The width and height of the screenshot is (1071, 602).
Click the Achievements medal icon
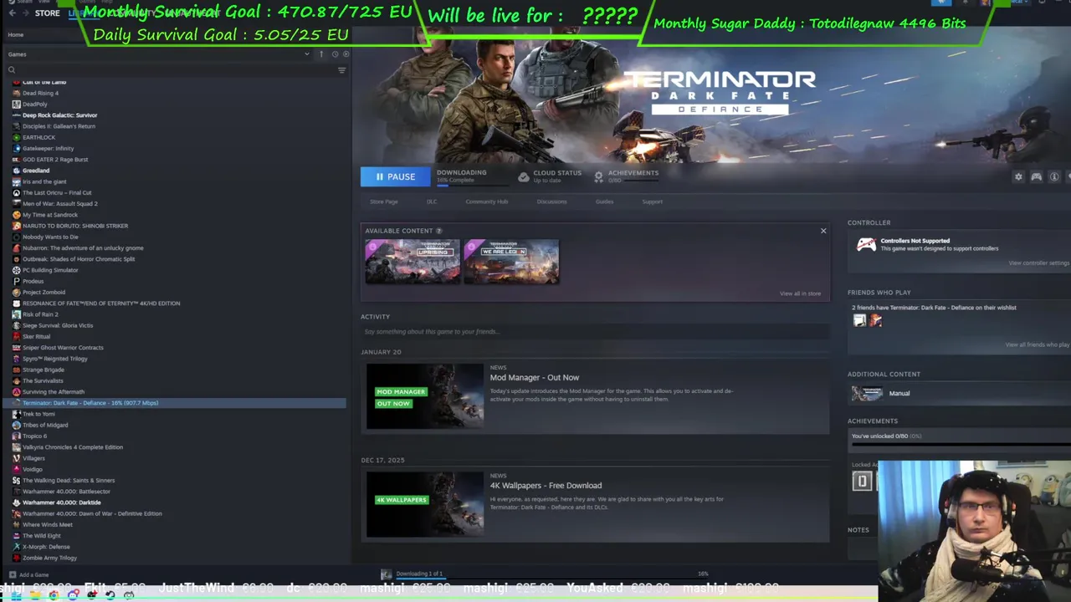point(598,176)
